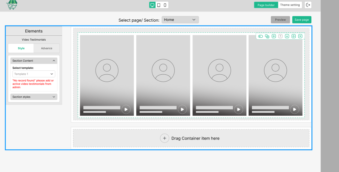Image resolution: width=339 pixels, height=172 pixels.
Task: Switch to the Style tab
Action: point(21,48)
